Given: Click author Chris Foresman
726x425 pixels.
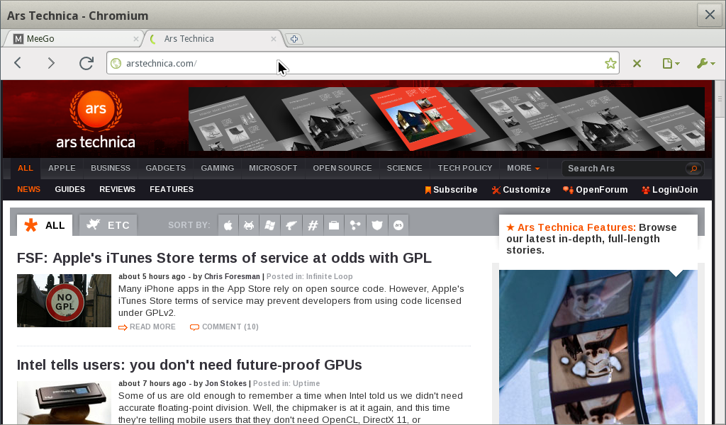Looking at the screenshot, I should pos(232,276).
